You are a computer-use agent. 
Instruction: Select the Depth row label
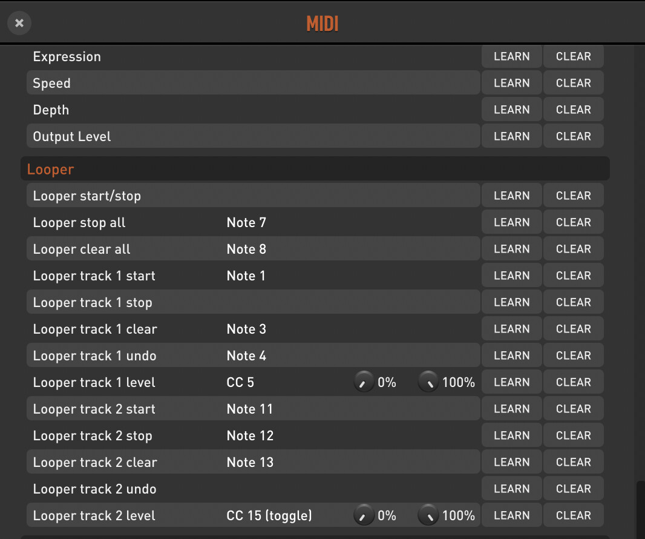pyautogui.click(x=51, y=110)
